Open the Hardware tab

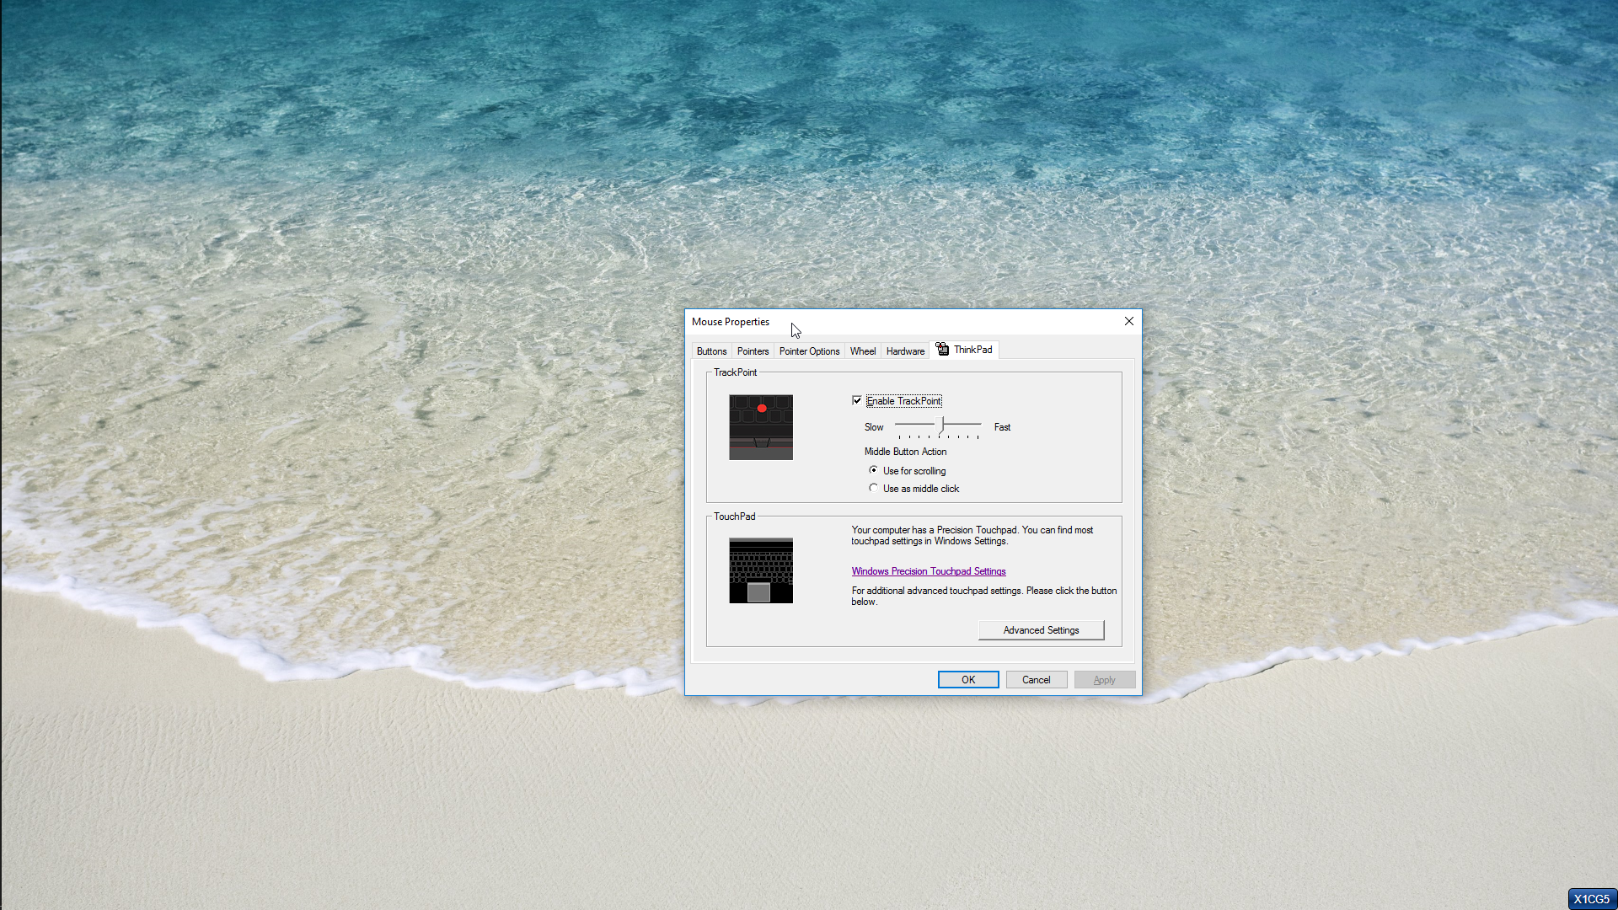tap(905, 351)
